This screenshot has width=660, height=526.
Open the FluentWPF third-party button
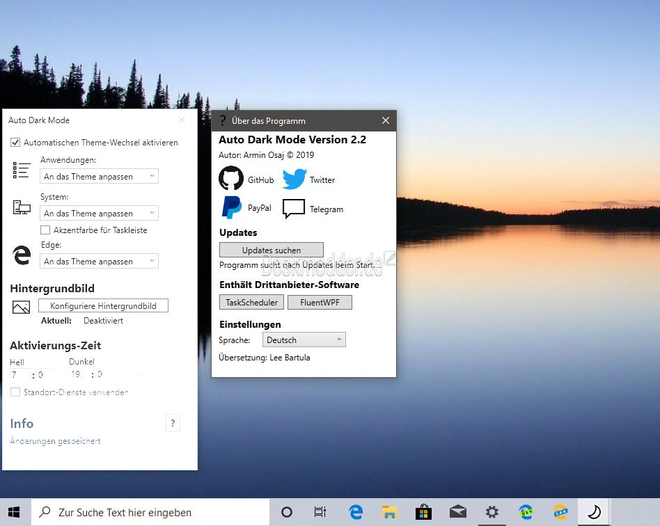pyautogui.click(x=320, y=302)
